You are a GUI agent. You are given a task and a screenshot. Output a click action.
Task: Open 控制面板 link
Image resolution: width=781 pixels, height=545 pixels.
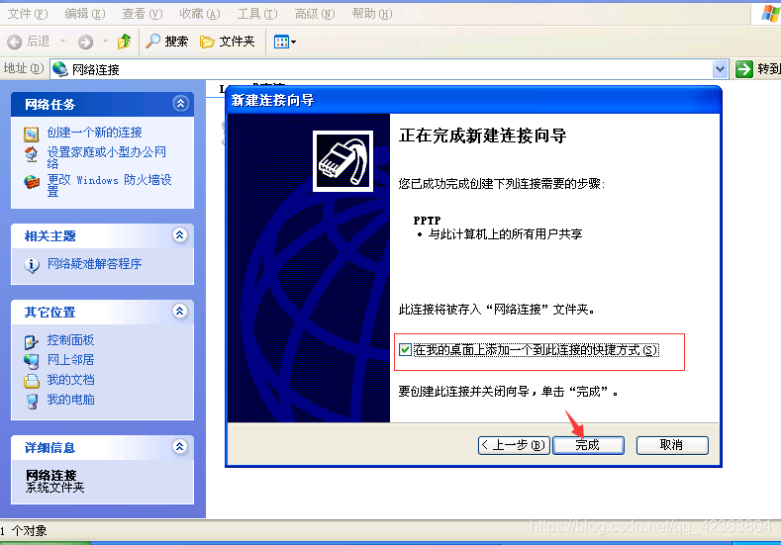click(x=70, y=340)
